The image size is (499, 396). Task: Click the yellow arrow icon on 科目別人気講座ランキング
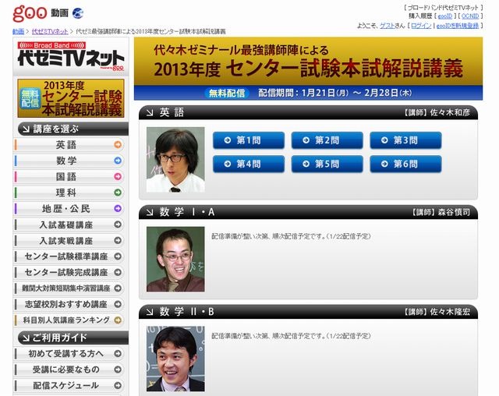[x=118, y=320]
